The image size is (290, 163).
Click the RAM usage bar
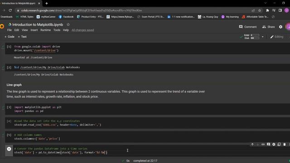click(x=255, y=35)
